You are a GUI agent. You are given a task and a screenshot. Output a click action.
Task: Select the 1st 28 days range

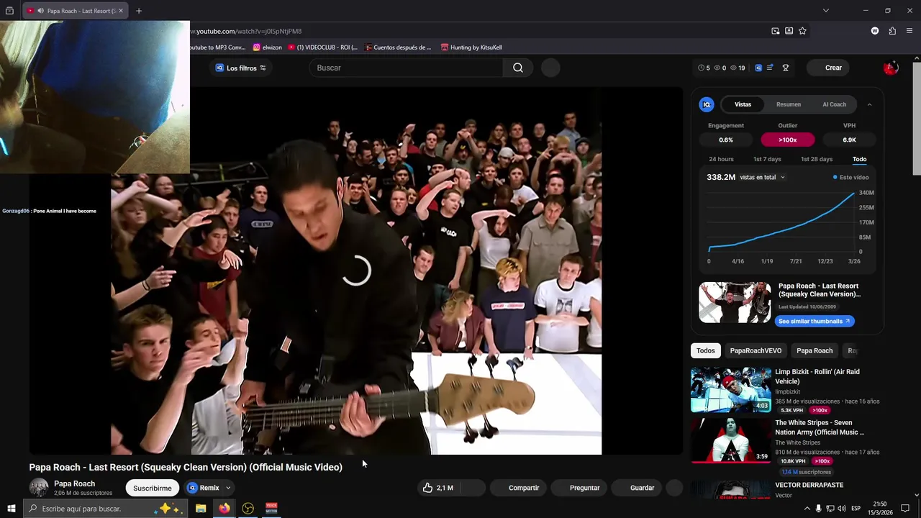click(817, 159)
